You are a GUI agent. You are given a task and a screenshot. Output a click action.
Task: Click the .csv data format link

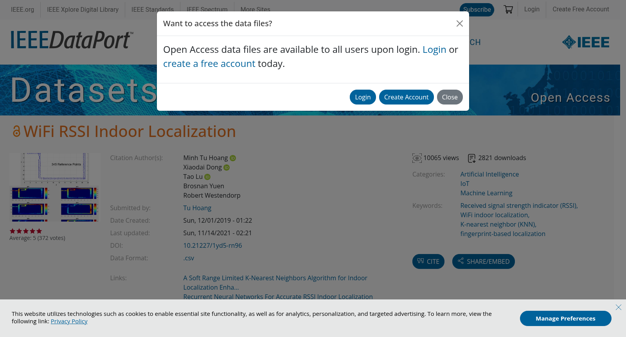(189, 258)
